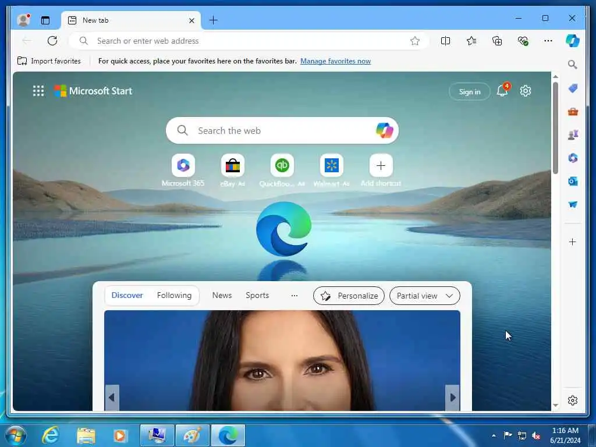Image resolution: width=596 pixels, height=447 pixels.
Task: Open the featured news story image
Action: (282, 360)
